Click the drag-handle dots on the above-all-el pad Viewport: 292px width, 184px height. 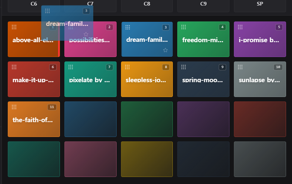coord(14,27)
